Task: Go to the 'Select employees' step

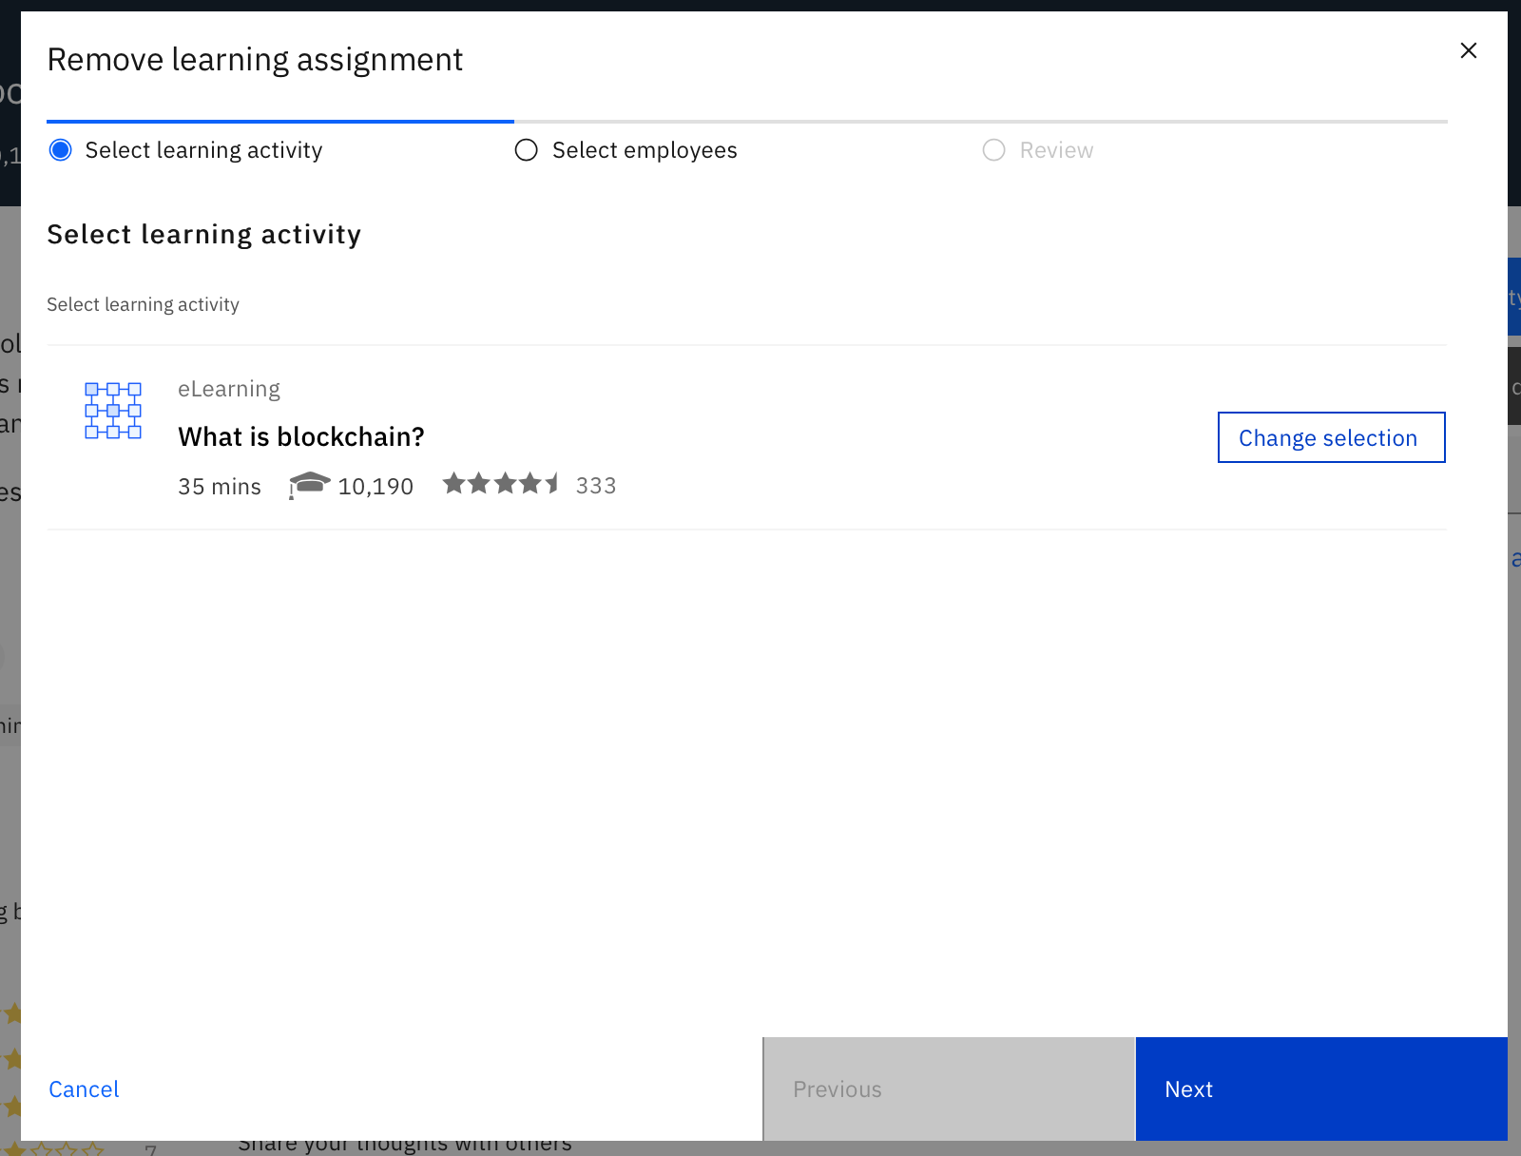Action: [x=626, y=150]
